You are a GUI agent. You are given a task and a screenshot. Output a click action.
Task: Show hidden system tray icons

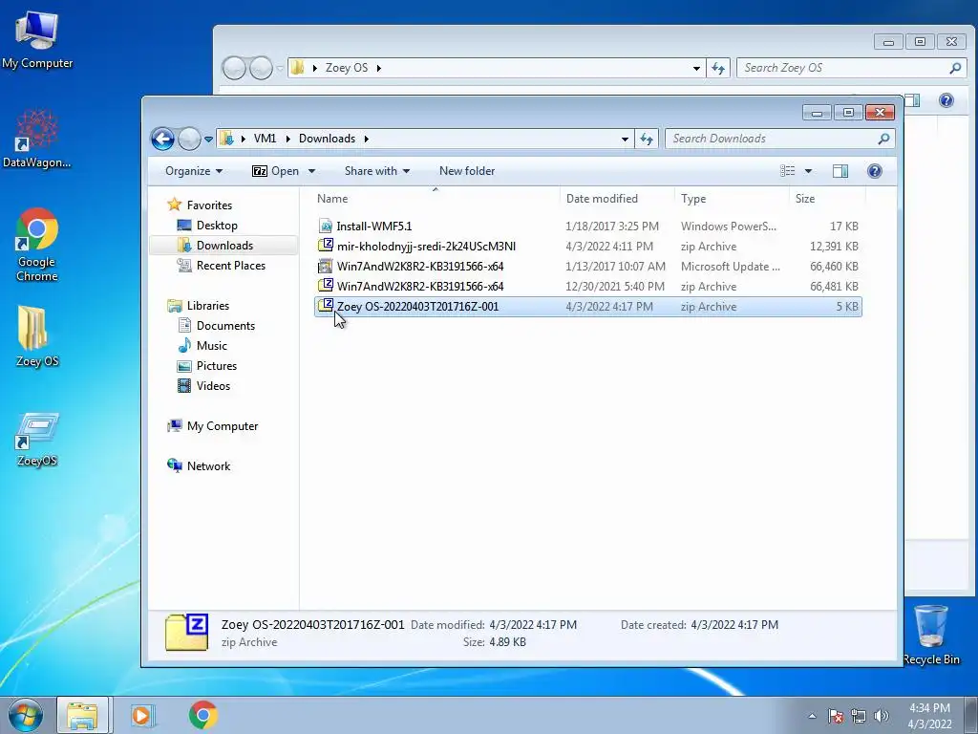(812, 716)
